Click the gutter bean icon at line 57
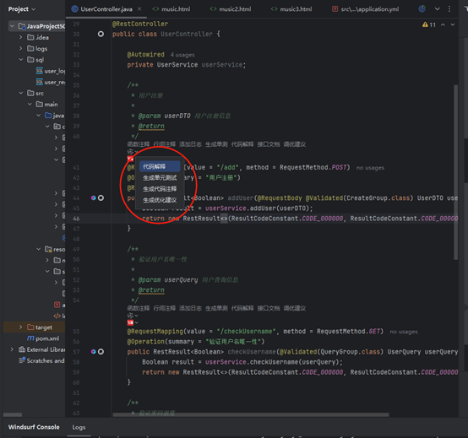Screen dimensions: 468x438 101,352
